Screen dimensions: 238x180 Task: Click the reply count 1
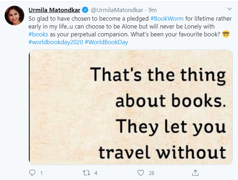[41, 173]
